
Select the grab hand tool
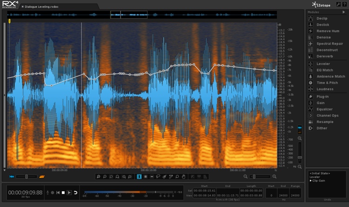(184, 177)
